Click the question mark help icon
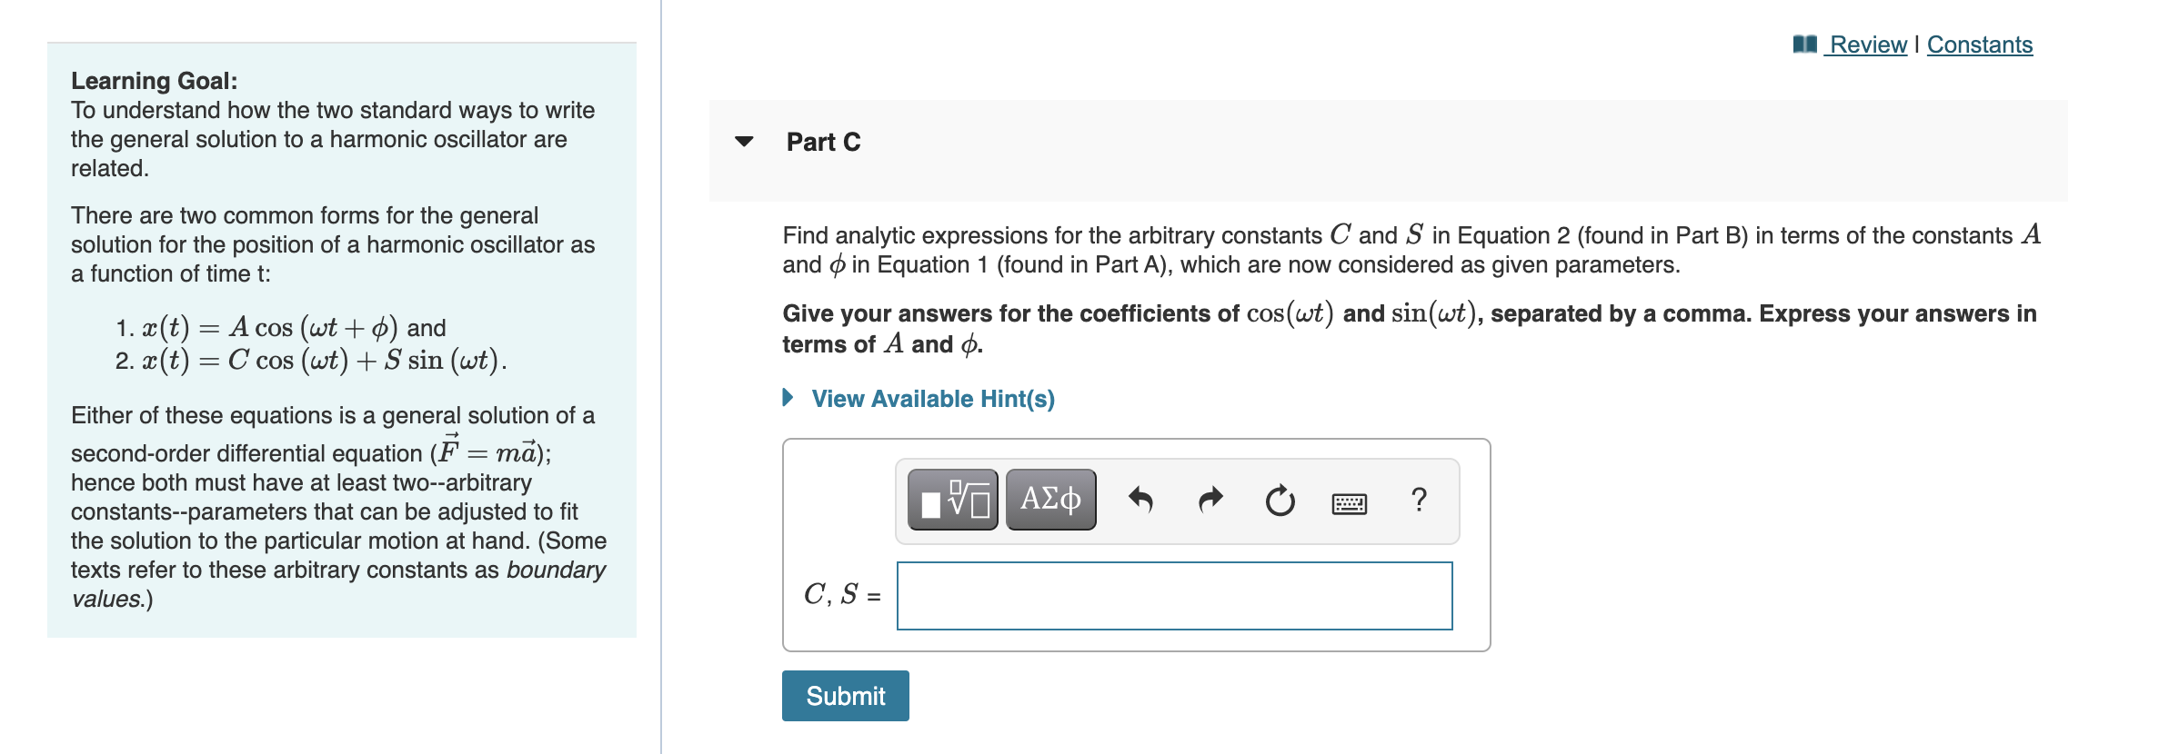 point(1419,500)
